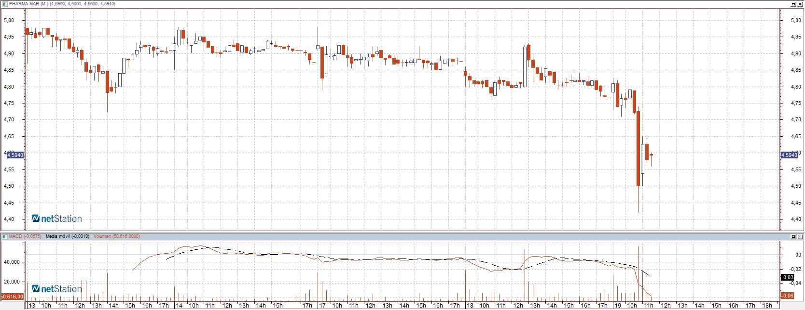Image resolution: width=805 pixels, height=310 pixels.
Task: Click the 40.000 volume axis label
Action: click(x=12, y=262)
